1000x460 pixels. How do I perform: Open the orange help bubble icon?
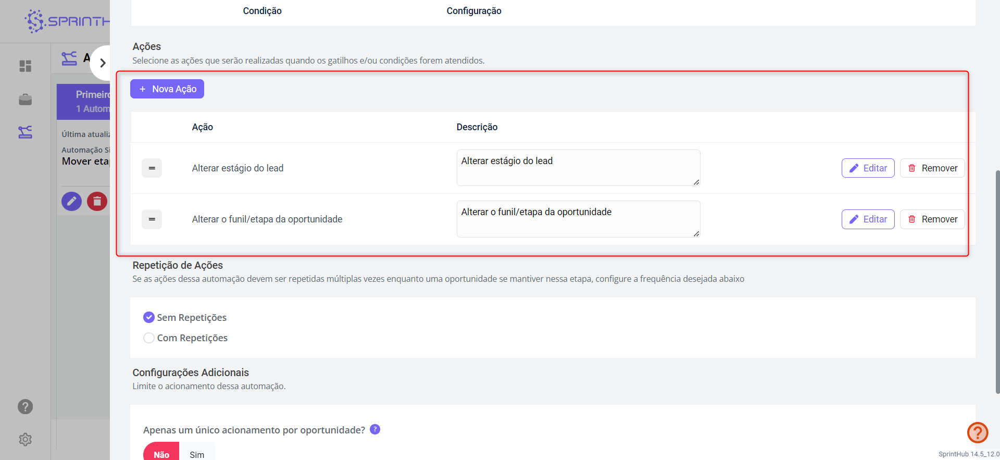tap(977, 432)
